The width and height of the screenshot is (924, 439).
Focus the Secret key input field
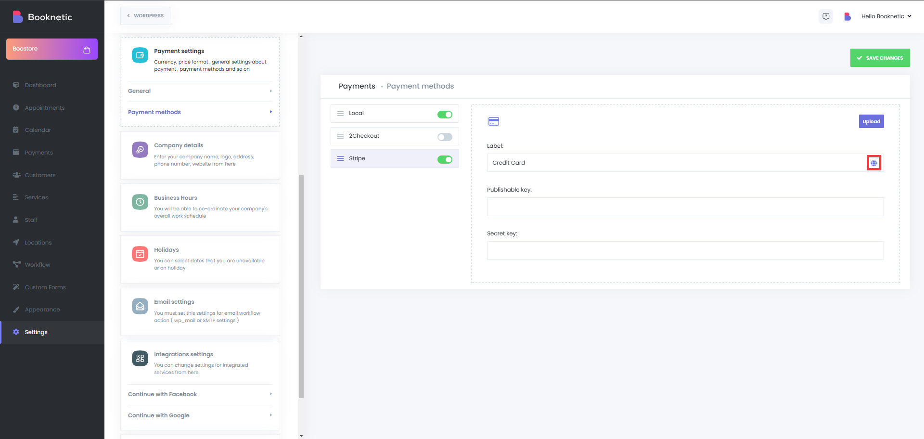pyautogui.click(x=685, y=251)
